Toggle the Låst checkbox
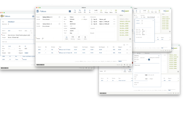Screen dimensions: 184x122 click(x=82, y=17)
